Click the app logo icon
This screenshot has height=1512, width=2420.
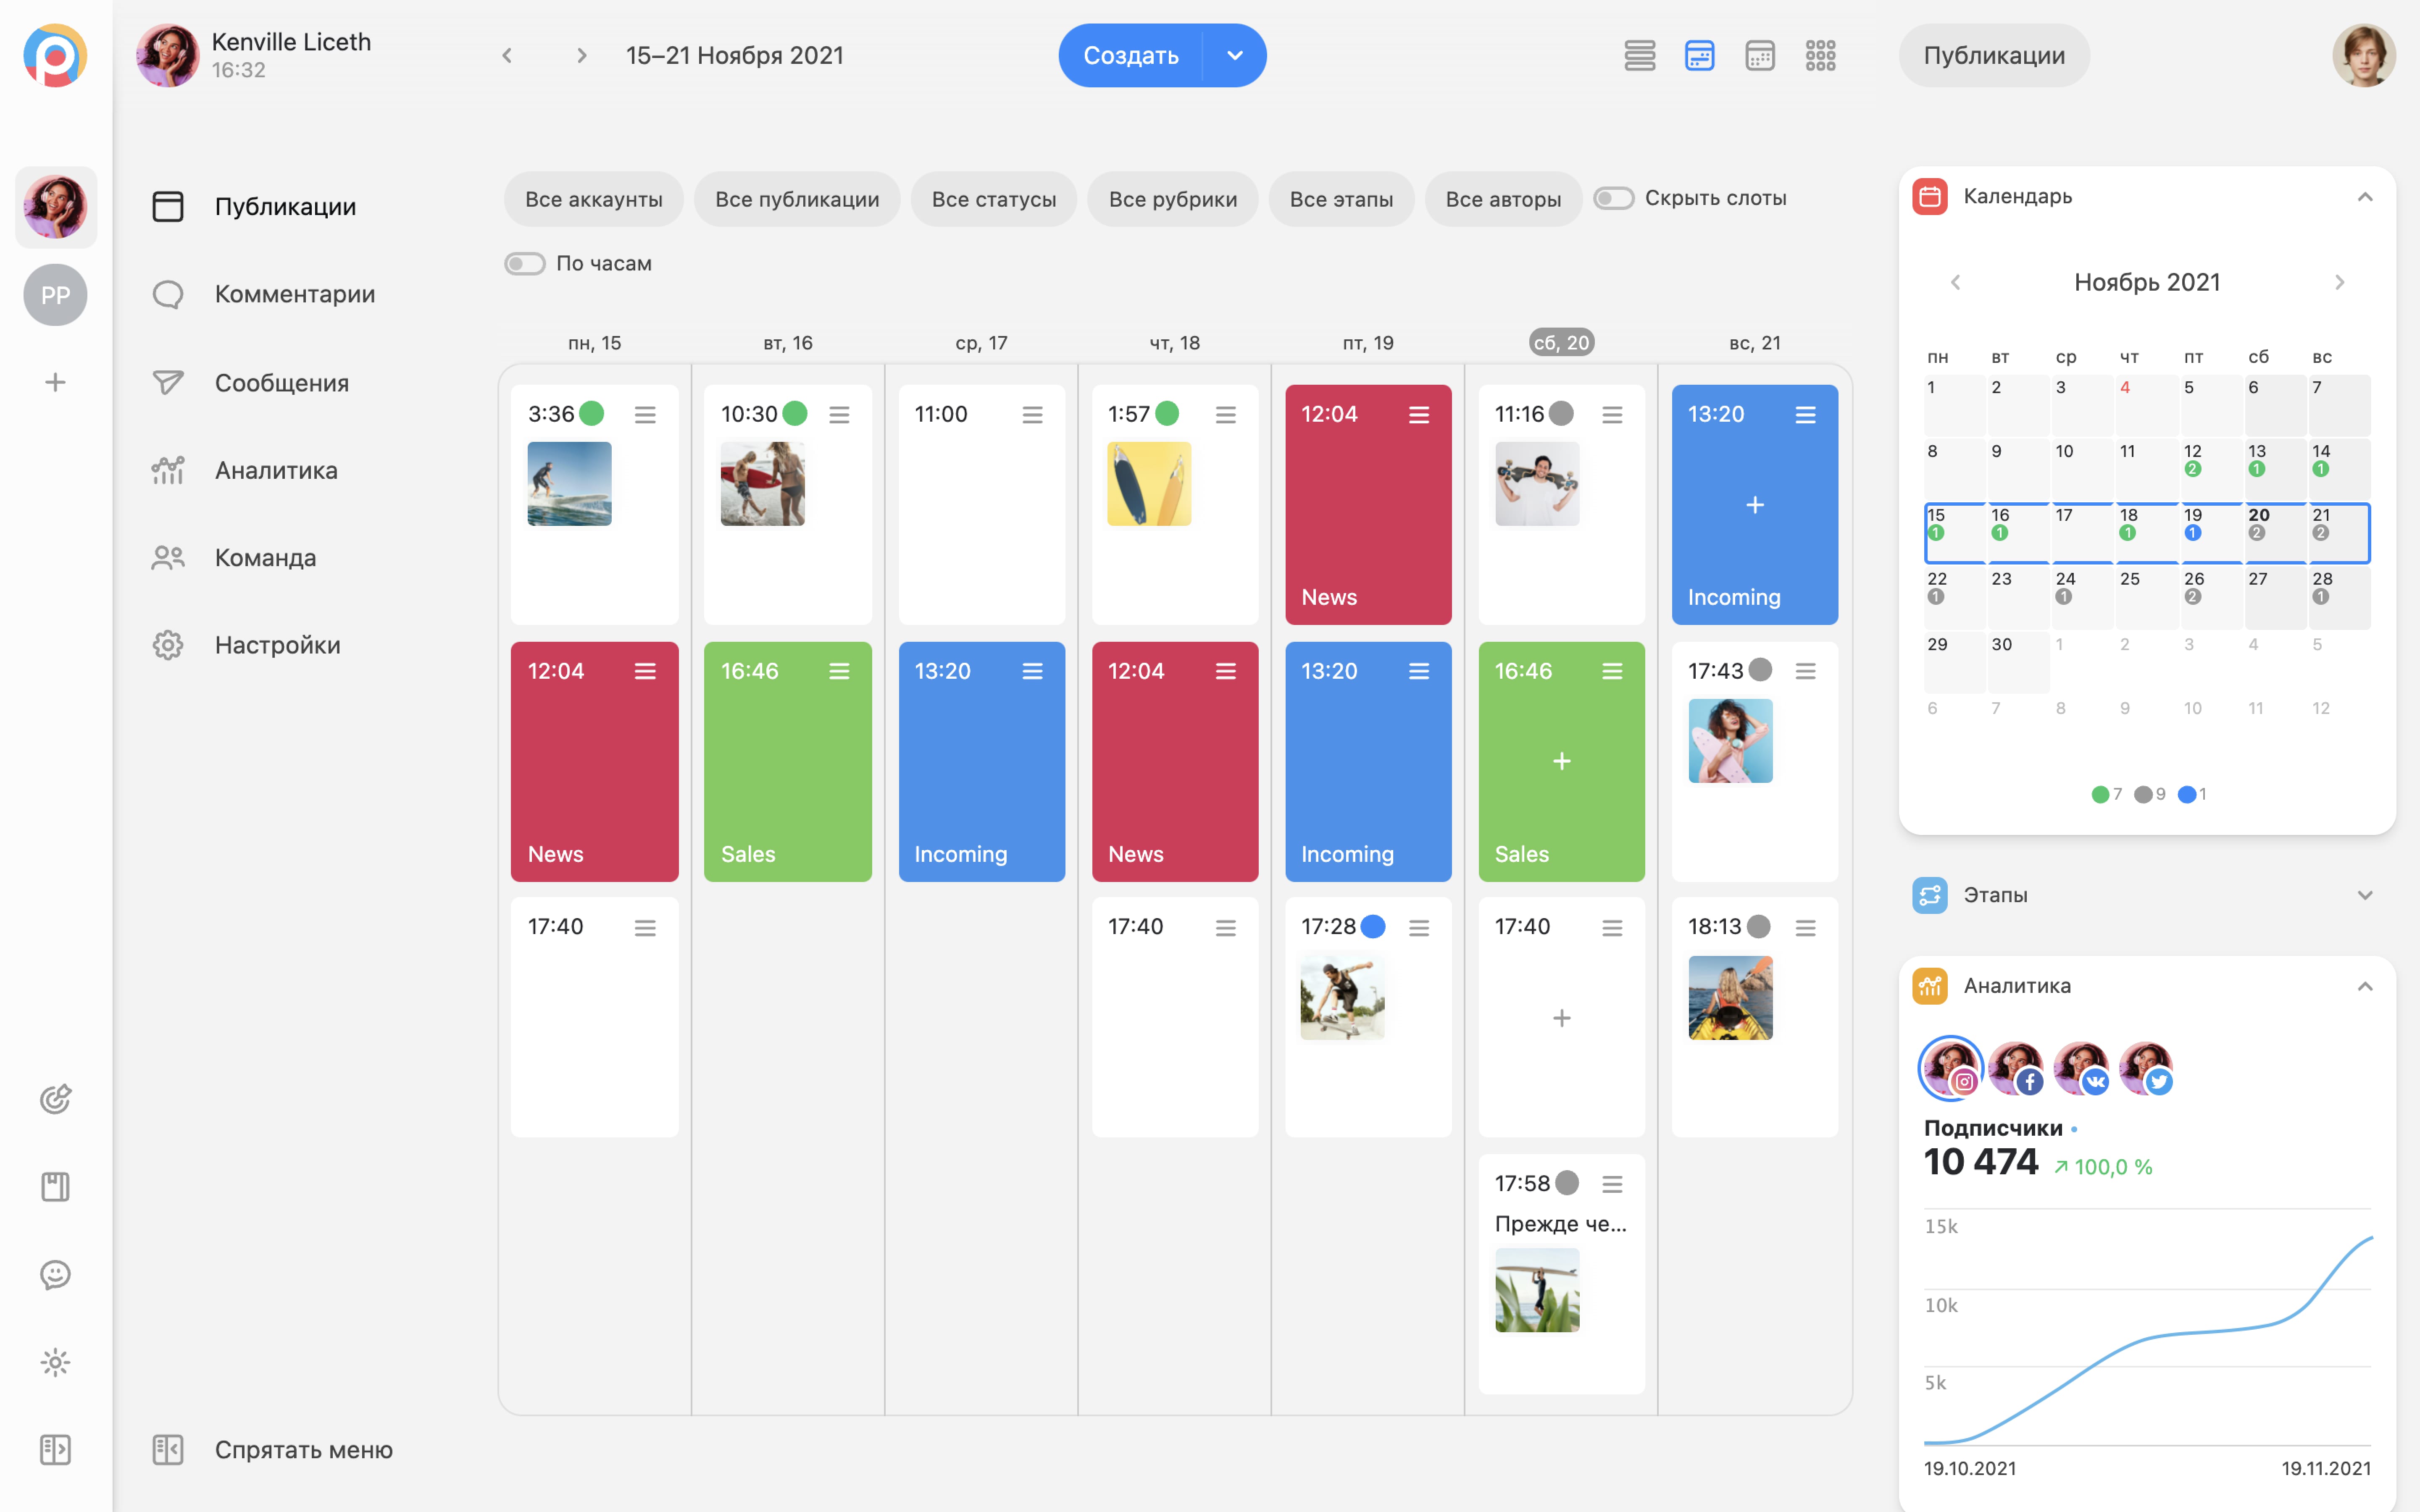pyautogui.click(x=55, y=55)
